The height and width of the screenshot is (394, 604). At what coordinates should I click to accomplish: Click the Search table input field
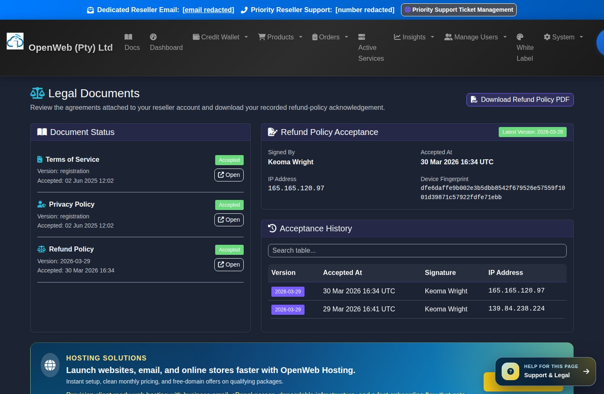click(417, 251)
